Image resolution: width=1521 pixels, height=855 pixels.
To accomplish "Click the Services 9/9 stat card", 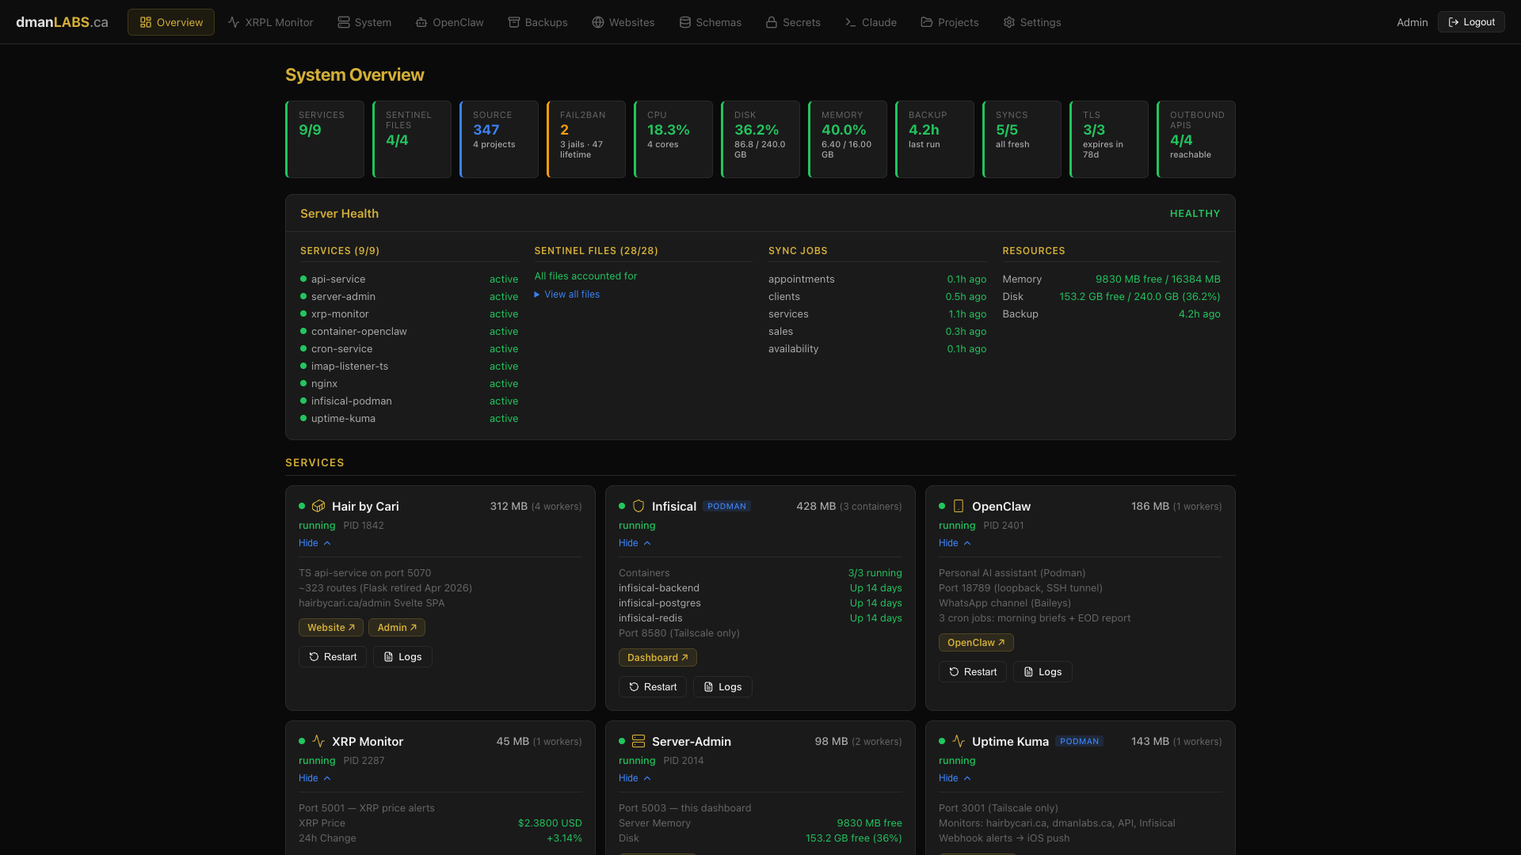I will pos(325,139).
